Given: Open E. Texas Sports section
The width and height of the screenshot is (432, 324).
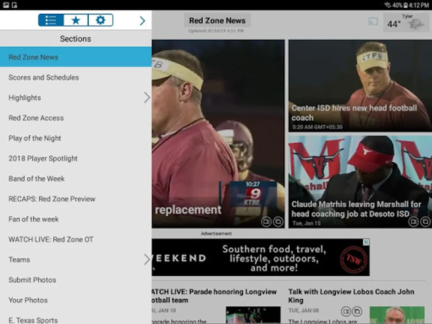Looking at the screenshot, I should (76, 318).
